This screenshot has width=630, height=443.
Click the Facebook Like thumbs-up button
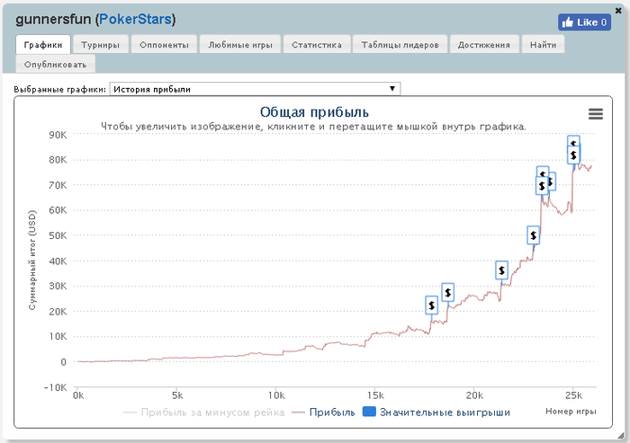(584, 22)
